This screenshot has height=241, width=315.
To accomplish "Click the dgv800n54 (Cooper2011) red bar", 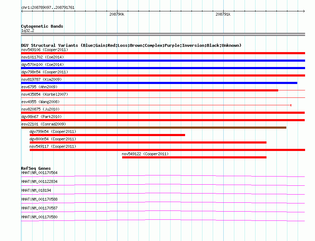I will [x=148, y=142].
